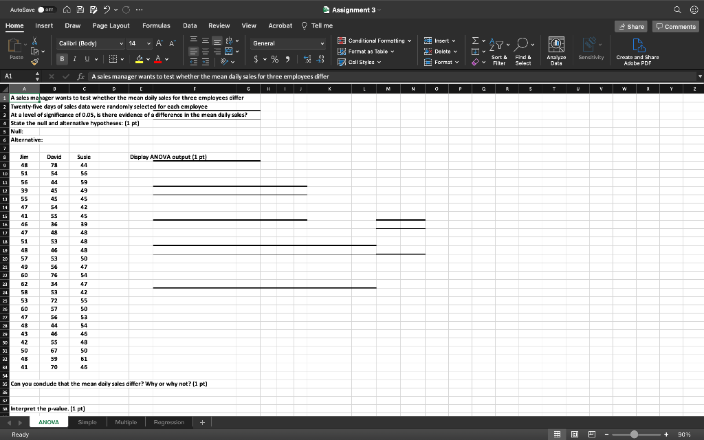This screenshot has width=704, height=440.
Task: Apply the AutoSum sigma icon
Action: pyautogui.click(x=475, y=41)
